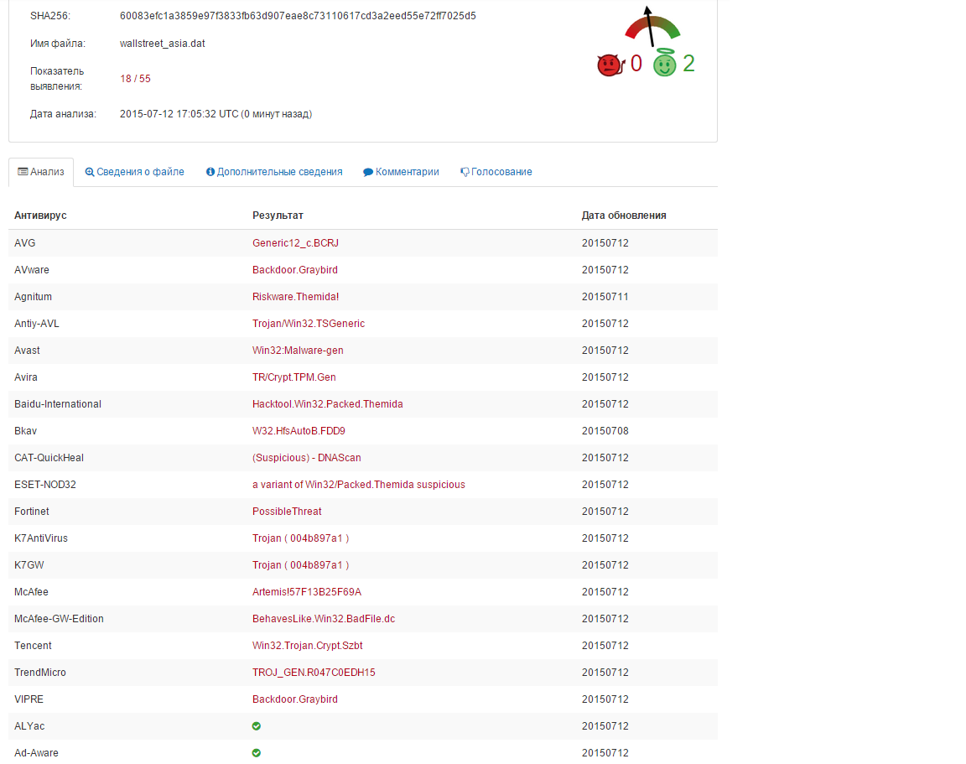Image resolution: width=966 pixels, height=764 pixels.
Task: Click the result Hacktool.Win32.Packed.Themida
Action: coord(328,404)
